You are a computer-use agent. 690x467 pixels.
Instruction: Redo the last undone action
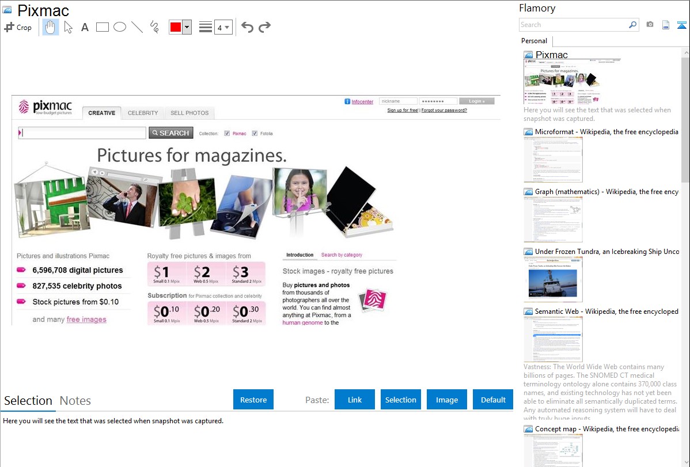[x=264, y=27]
